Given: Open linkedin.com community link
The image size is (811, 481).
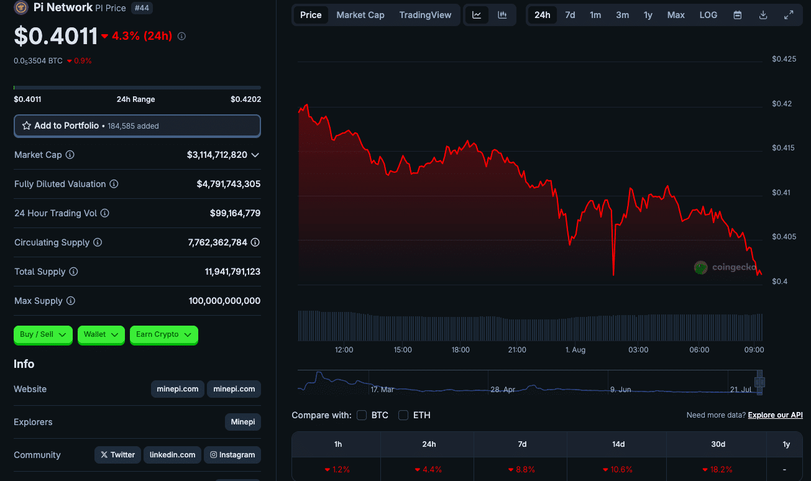Looking at the screenshot, I should (172, 455).
